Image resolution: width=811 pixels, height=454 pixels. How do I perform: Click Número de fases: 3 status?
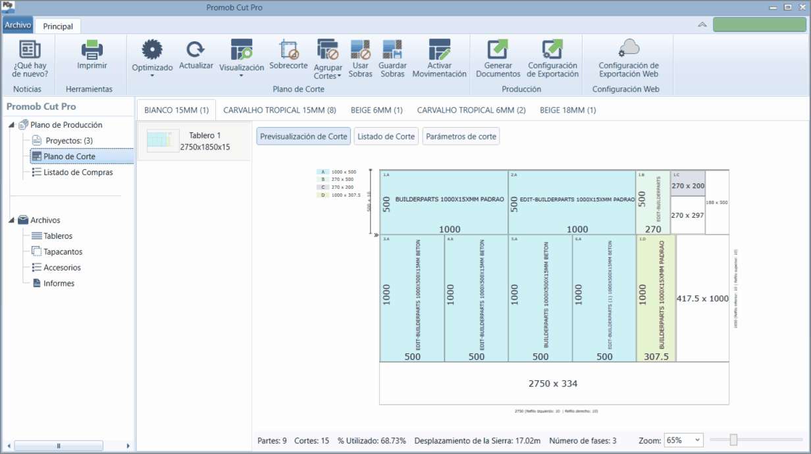click(x=583, y=441)
